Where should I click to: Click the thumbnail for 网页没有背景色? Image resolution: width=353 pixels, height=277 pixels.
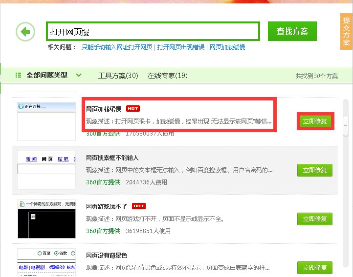point(46,262)
